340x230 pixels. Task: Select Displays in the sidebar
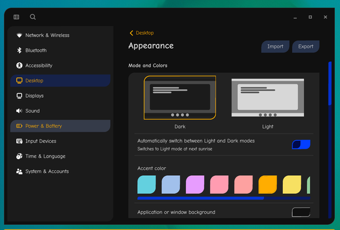tap(60, 95)
